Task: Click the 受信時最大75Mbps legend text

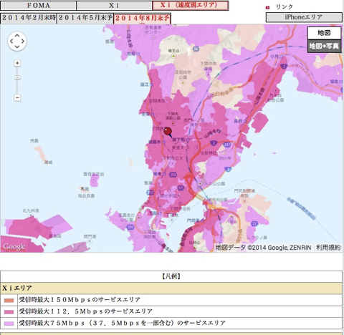Action: pyautogui.click(x=122, y=323)
